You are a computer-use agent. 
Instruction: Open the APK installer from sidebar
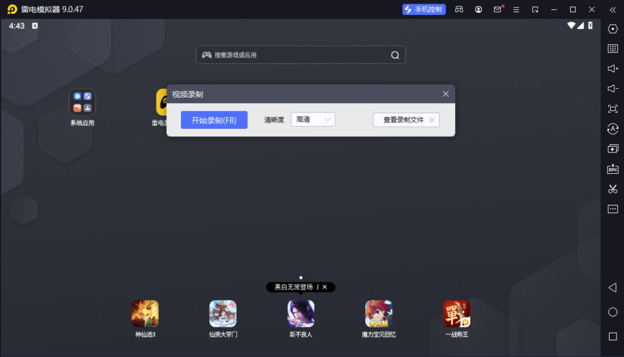click(612, 169)
